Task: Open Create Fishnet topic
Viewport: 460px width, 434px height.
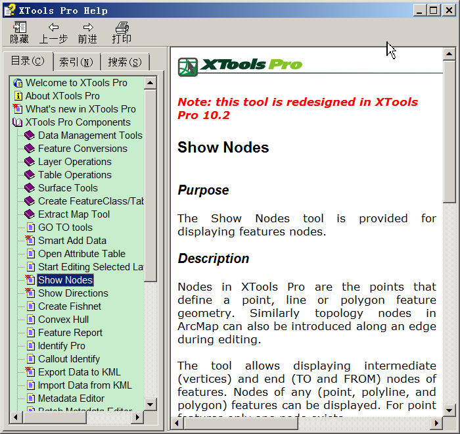Action: [x=70, y=306]
